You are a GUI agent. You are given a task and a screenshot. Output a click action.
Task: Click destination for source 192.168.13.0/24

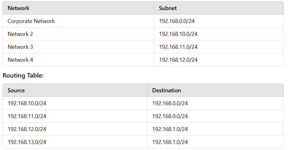point(170,142)
